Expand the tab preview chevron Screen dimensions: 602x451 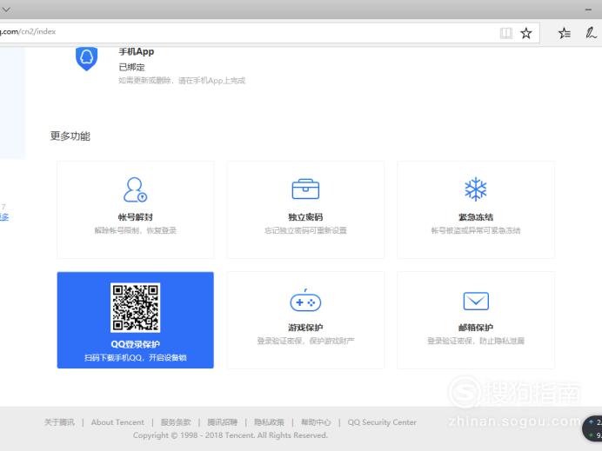7,10
